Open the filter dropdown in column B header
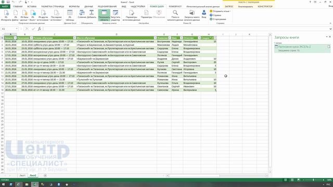Screen dimensions: 333x187 click(31, 38)
